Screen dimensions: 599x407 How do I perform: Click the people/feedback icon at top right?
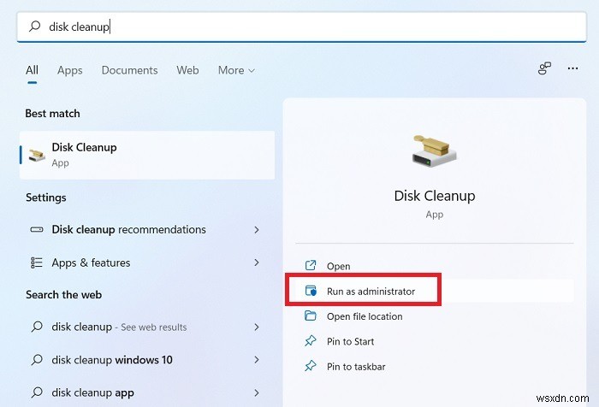pos(545,68)
